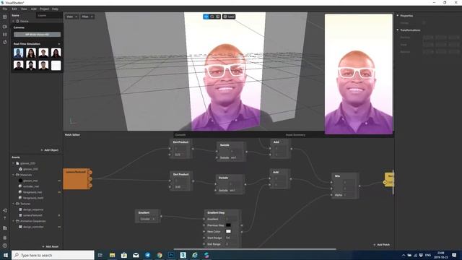The height and width of the screenshot is (260, 462).
Task: Expand the Real-Time Simulation arrow
Action: (x=59, y=44)
